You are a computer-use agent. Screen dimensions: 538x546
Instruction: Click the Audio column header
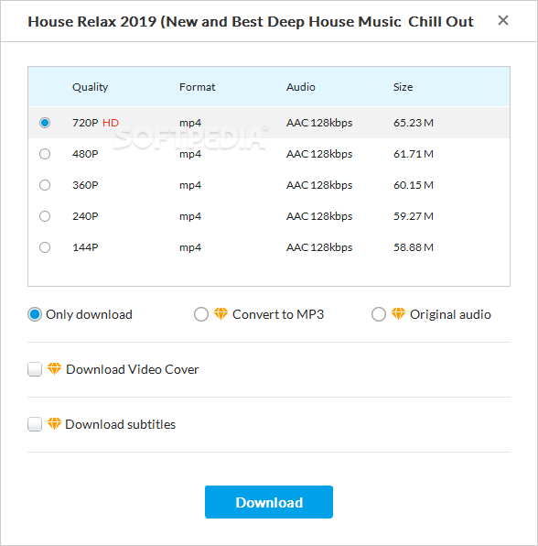pyautogui.click(x=301, y=87)
